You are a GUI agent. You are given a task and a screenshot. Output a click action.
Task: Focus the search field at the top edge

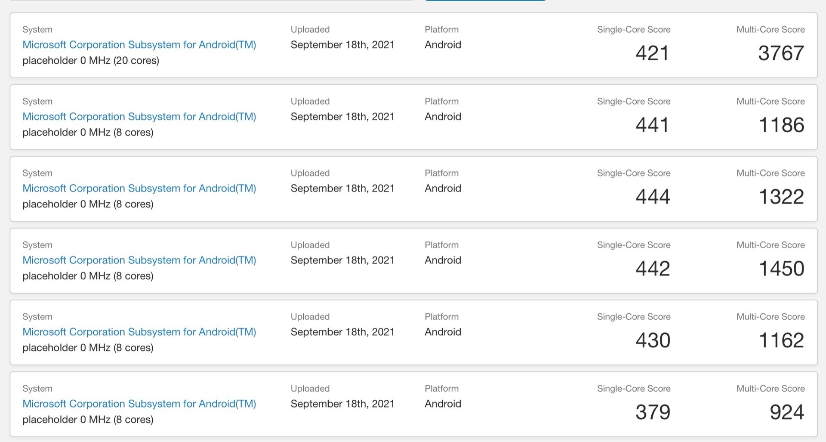click(211, 0)
